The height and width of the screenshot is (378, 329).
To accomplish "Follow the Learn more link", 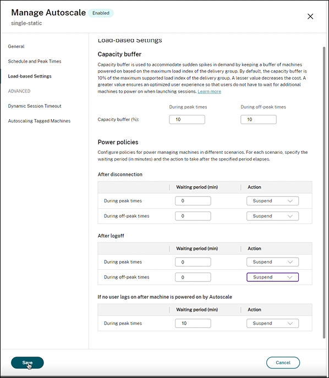I will [x=209, y=92].
